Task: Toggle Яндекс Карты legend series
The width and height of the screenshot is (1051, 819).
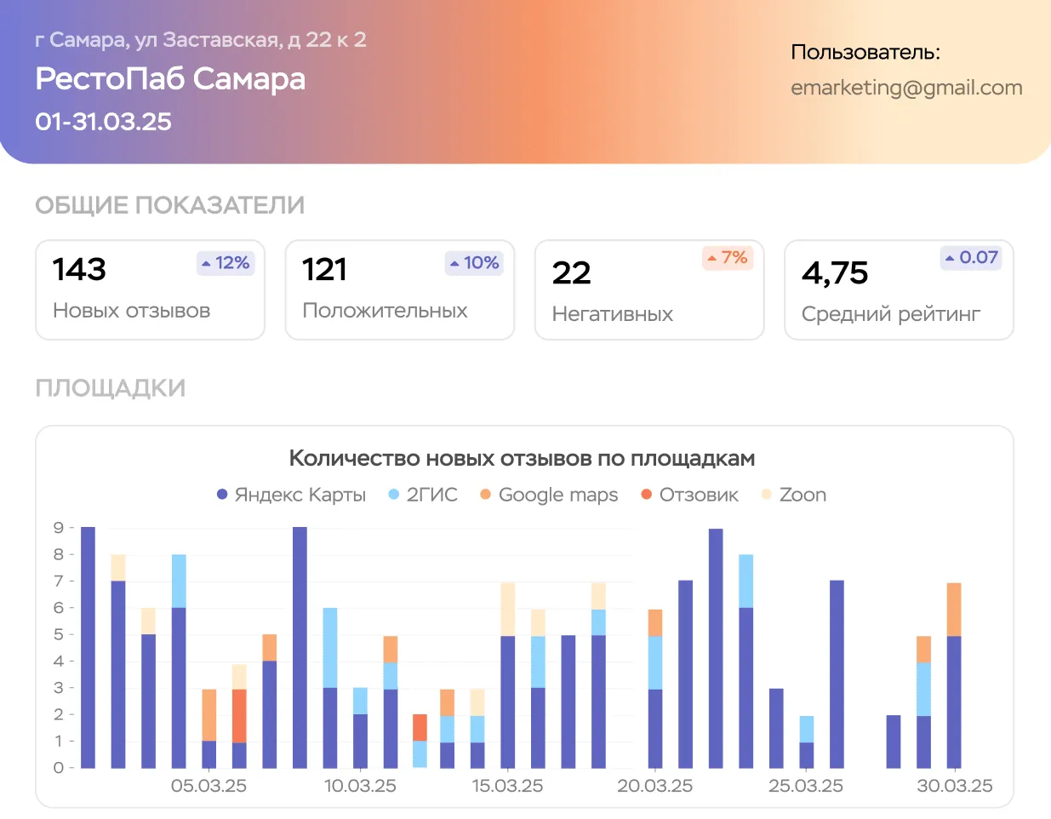Action: 291,495
